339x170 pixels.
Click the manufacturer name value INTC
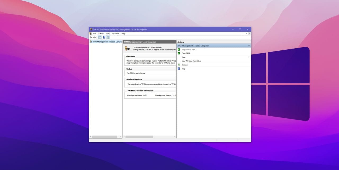pyautogui.click(x=145, y=96)
